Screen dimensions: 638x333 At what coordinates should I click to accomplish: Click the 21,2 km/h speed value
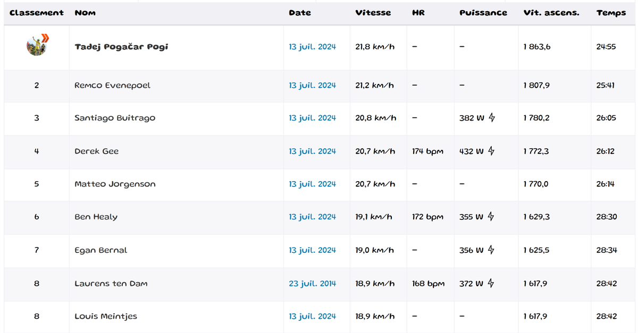click(x=374, y=85)
